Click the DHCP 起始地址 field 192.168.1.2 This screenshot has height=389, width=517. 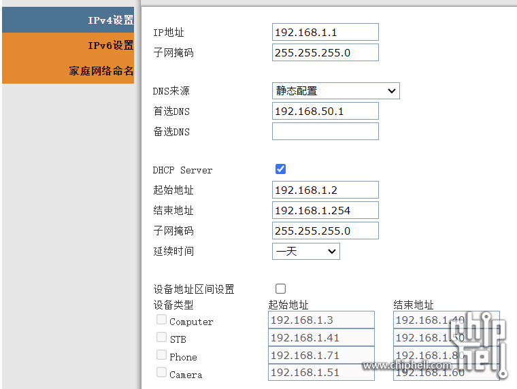click(x=325, y=190)
